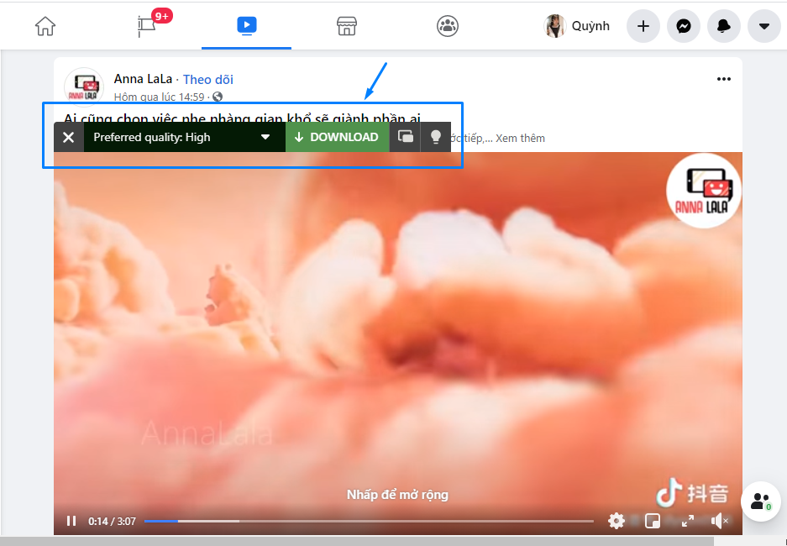The image size is (787, 546).
Task: Open the Pages flag icon with 9+ badge
Action: pyautogui.click(x=145, y=26)
